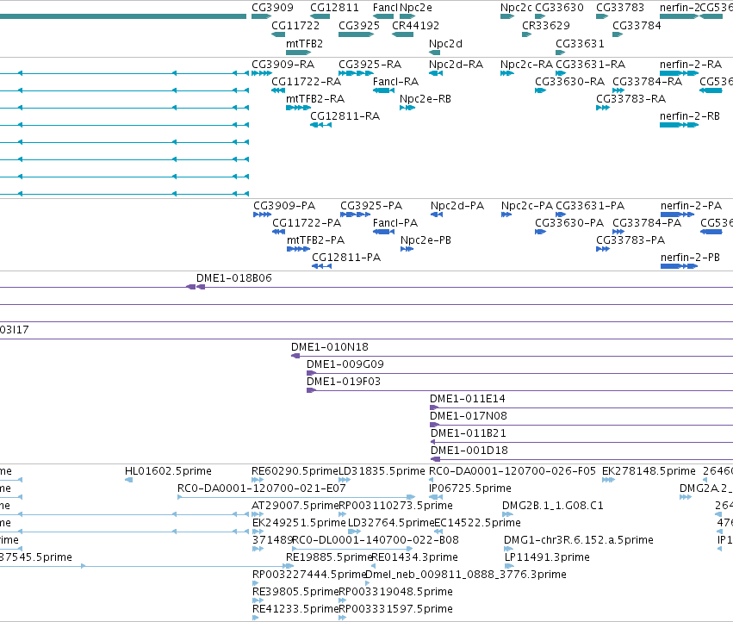Screen dimensions: 733x622
Task: Click the CG33783-RA transcript
Action: [x=603, y=108]
